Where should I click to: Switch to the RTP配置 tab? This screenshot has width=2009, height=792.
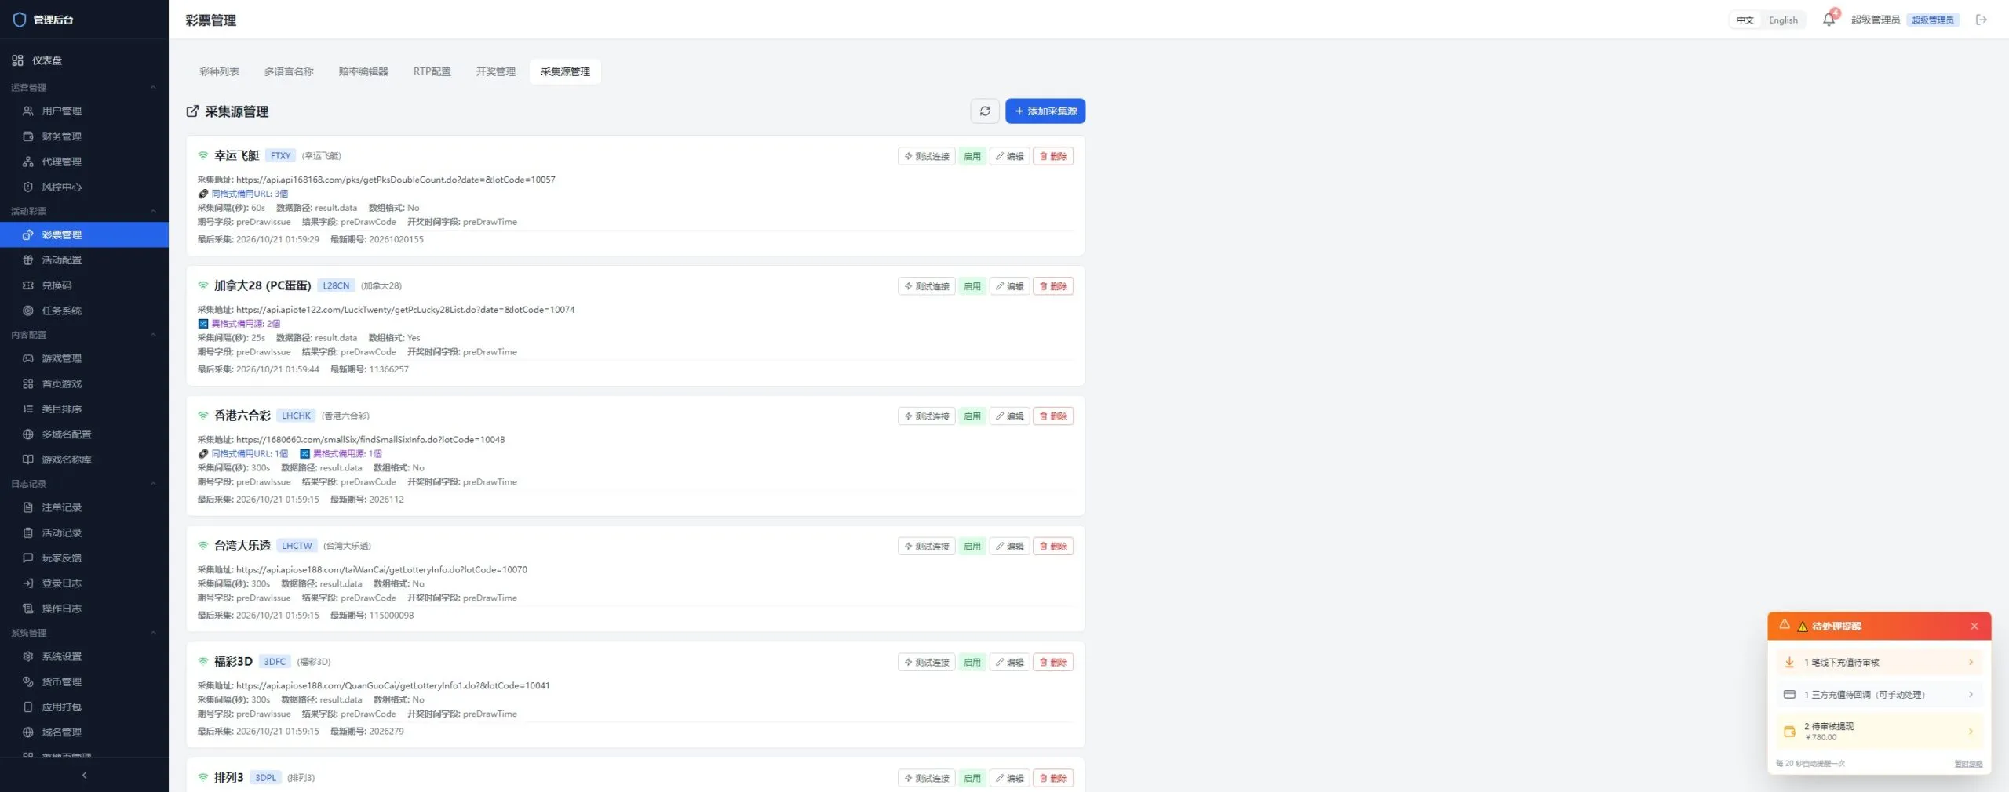point(432,71)
